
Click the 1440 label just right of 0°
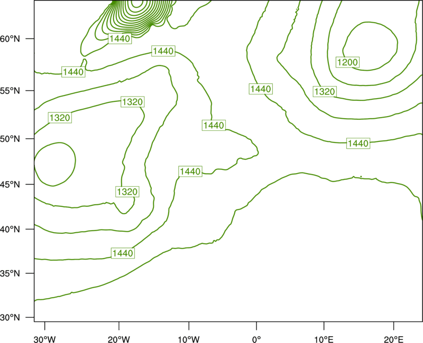(261, 89)
